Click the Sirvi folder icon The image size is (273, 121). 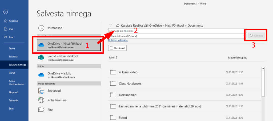tap(41, 110)
